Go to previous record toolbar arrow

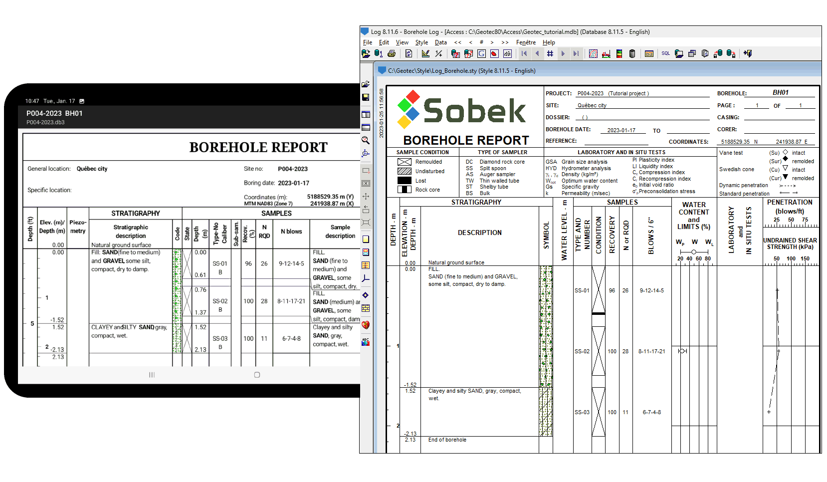[537, 53]
